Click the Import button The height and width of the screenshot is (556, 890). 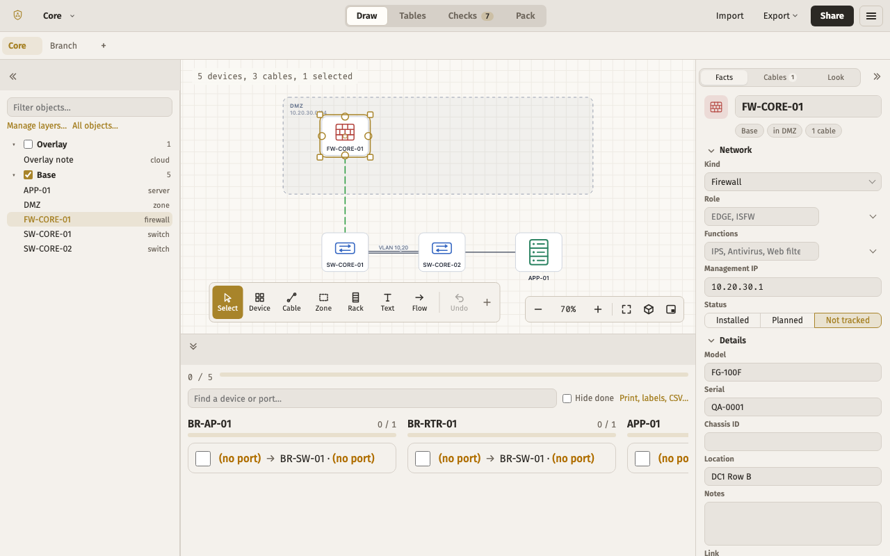[x=730, y=16]
